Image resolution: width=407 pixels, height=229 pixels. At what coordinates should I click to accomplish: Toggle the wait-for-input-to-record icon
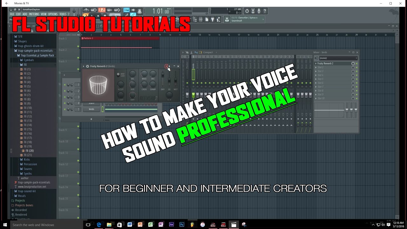point(94,10)
